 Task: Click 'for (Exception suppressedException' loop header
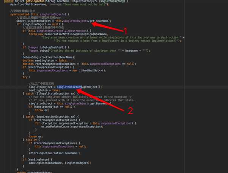pos(61,123)
